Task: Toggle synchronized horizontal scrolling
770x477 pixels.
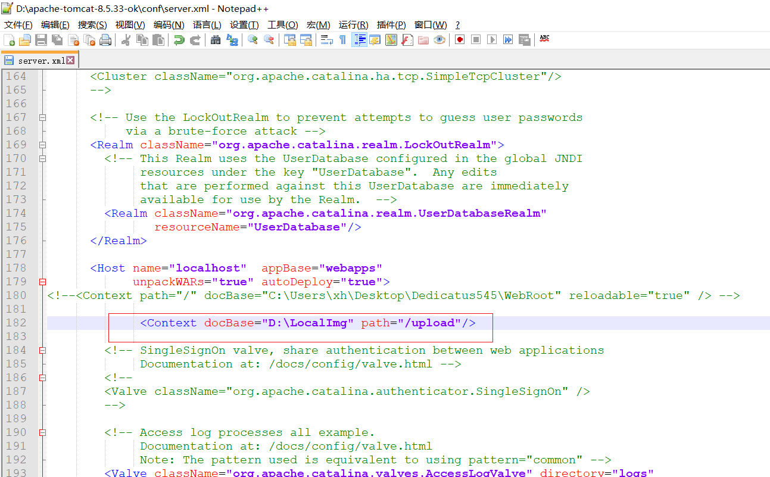Action: (x=306, y=40)
